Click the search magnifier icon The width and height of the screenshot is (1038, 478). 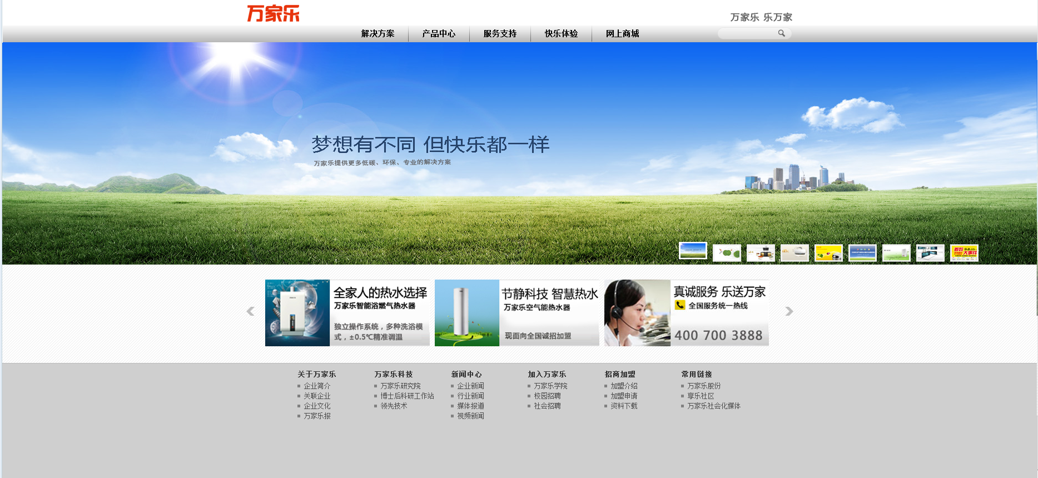[x=781, y=33]
